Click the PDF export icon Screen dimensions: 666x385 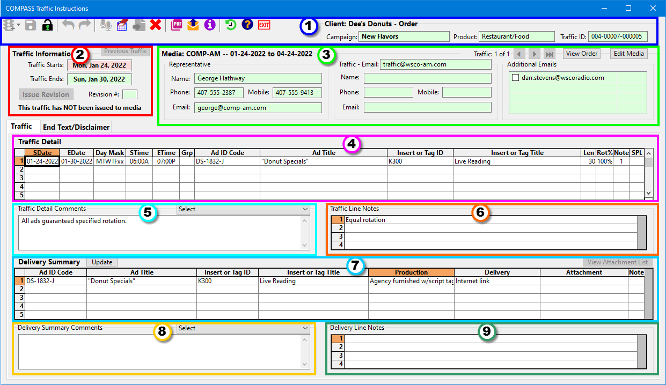pos(177,25)
